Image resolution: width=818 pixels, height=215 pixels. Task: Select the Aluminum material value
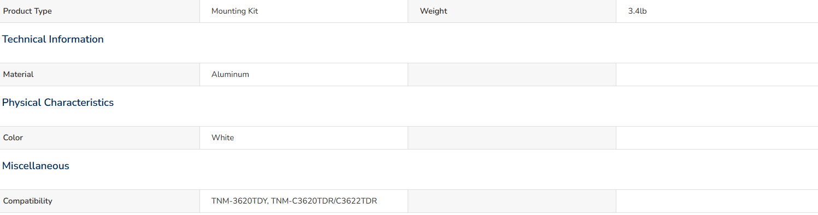230,74
